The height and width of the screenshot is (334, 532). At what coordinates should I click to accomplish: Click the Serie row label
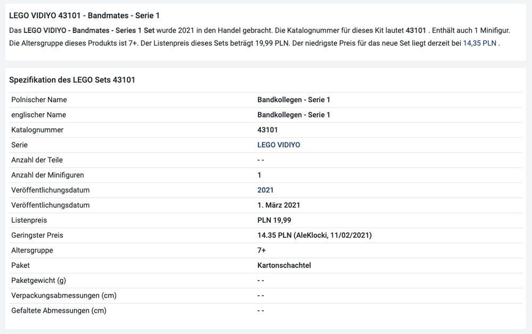(x=19, y=145)
